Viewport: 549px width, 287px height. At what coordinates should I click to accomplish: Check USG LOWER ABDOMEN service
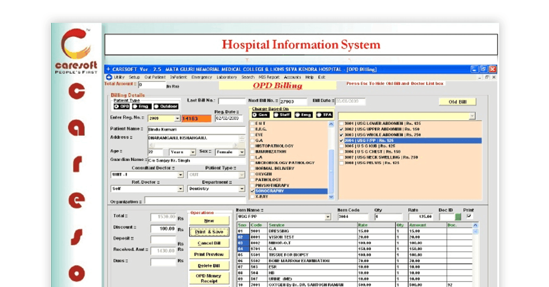click(x=341, y=124)
